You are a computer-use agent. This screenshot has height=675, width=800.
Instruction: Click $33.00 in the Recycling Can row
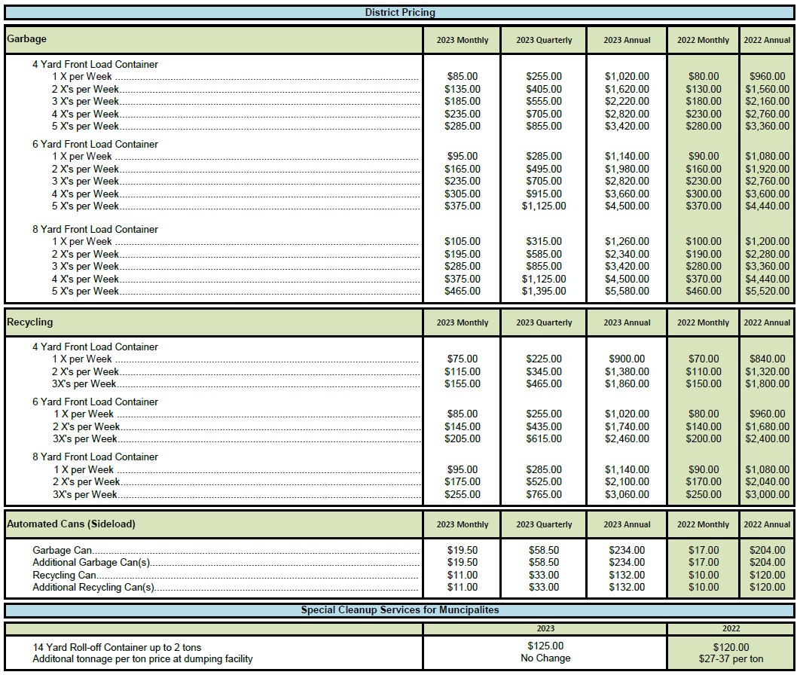click(x=544, y=575)
